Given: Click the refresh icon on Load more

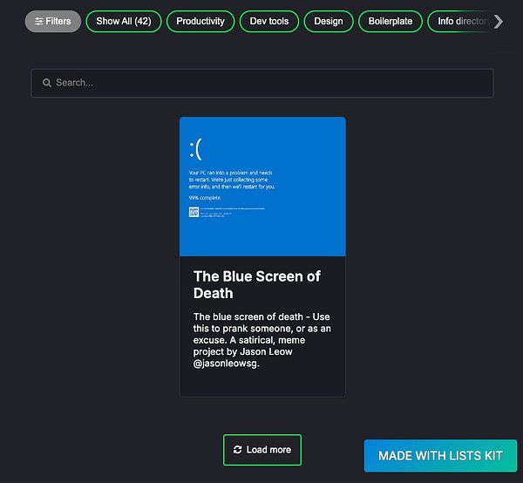Looking at the screenshot, I should tap(237, 450).
